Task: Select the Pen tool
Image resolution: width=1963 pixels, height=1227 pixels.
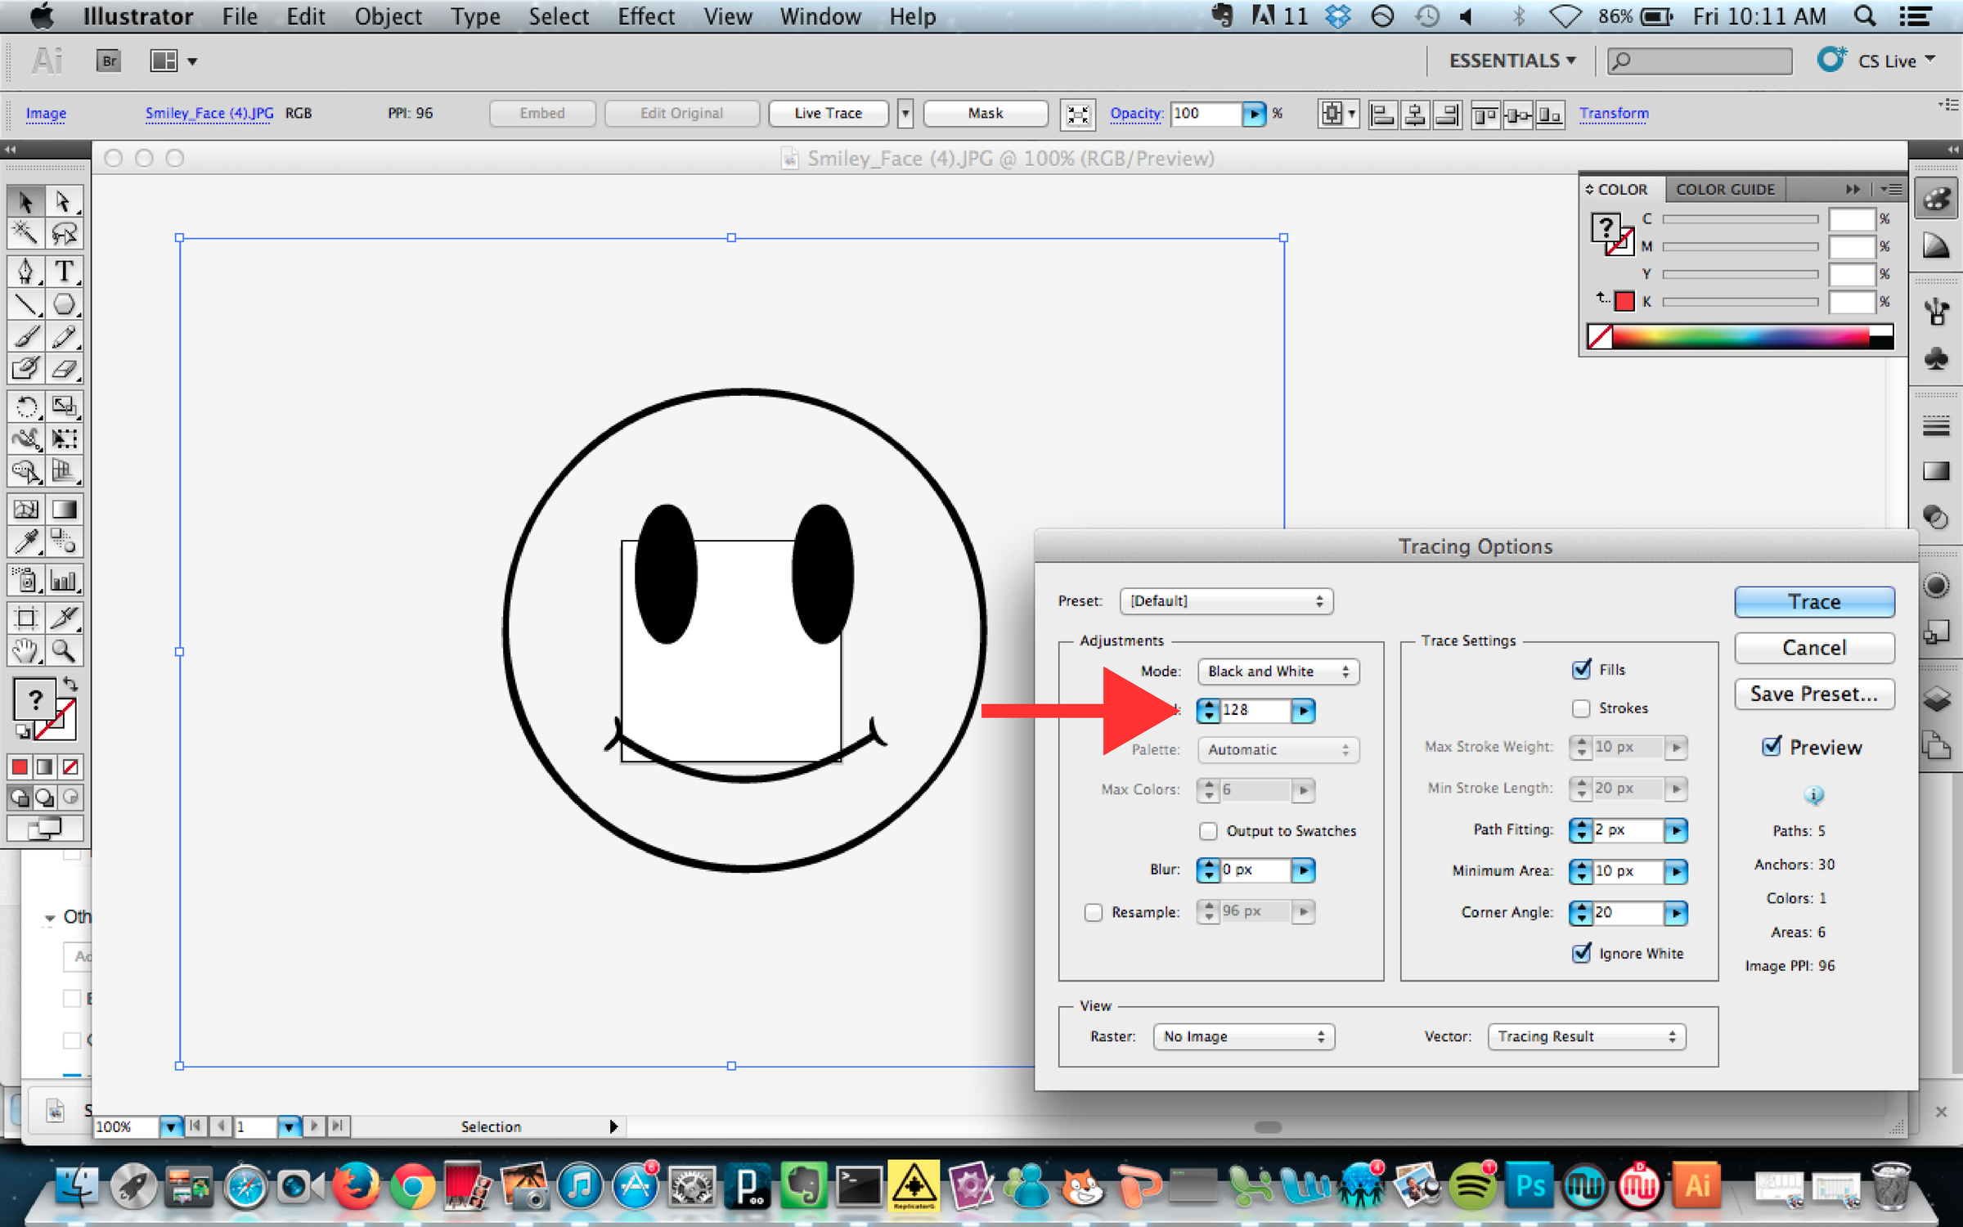Action: tap(25, 271)
